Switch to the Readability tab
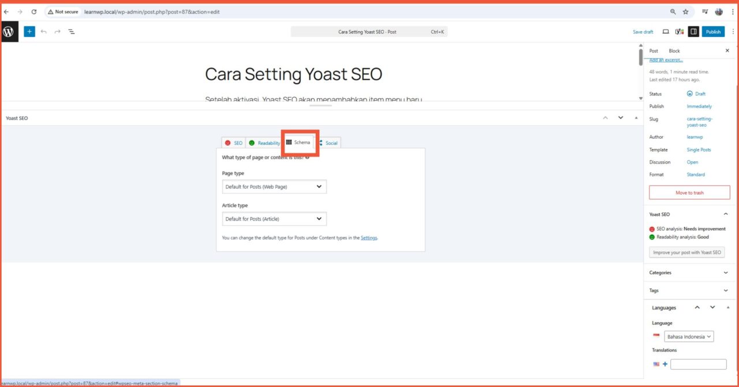Screen dimensions: 739x387 [x=264, y=143]
